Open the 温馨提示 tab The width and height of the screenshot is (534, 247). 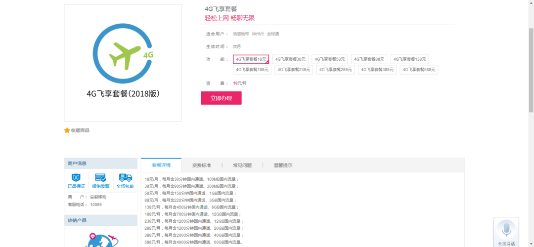pyautogui.click(x=283, y=165)
